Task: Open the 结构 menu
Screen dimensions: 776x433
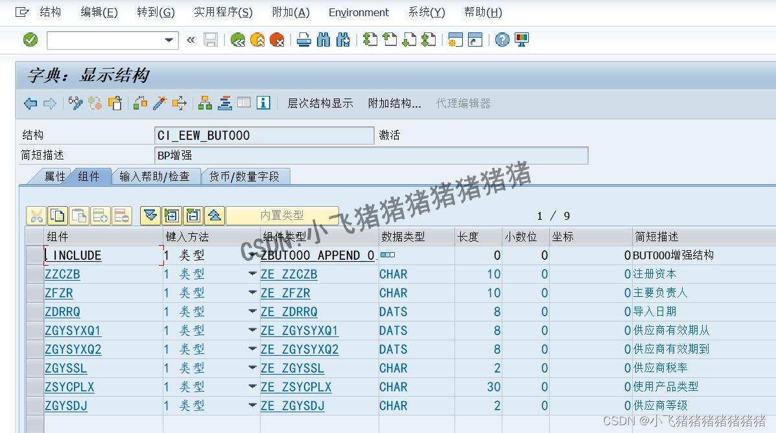Action: point(50,12)
